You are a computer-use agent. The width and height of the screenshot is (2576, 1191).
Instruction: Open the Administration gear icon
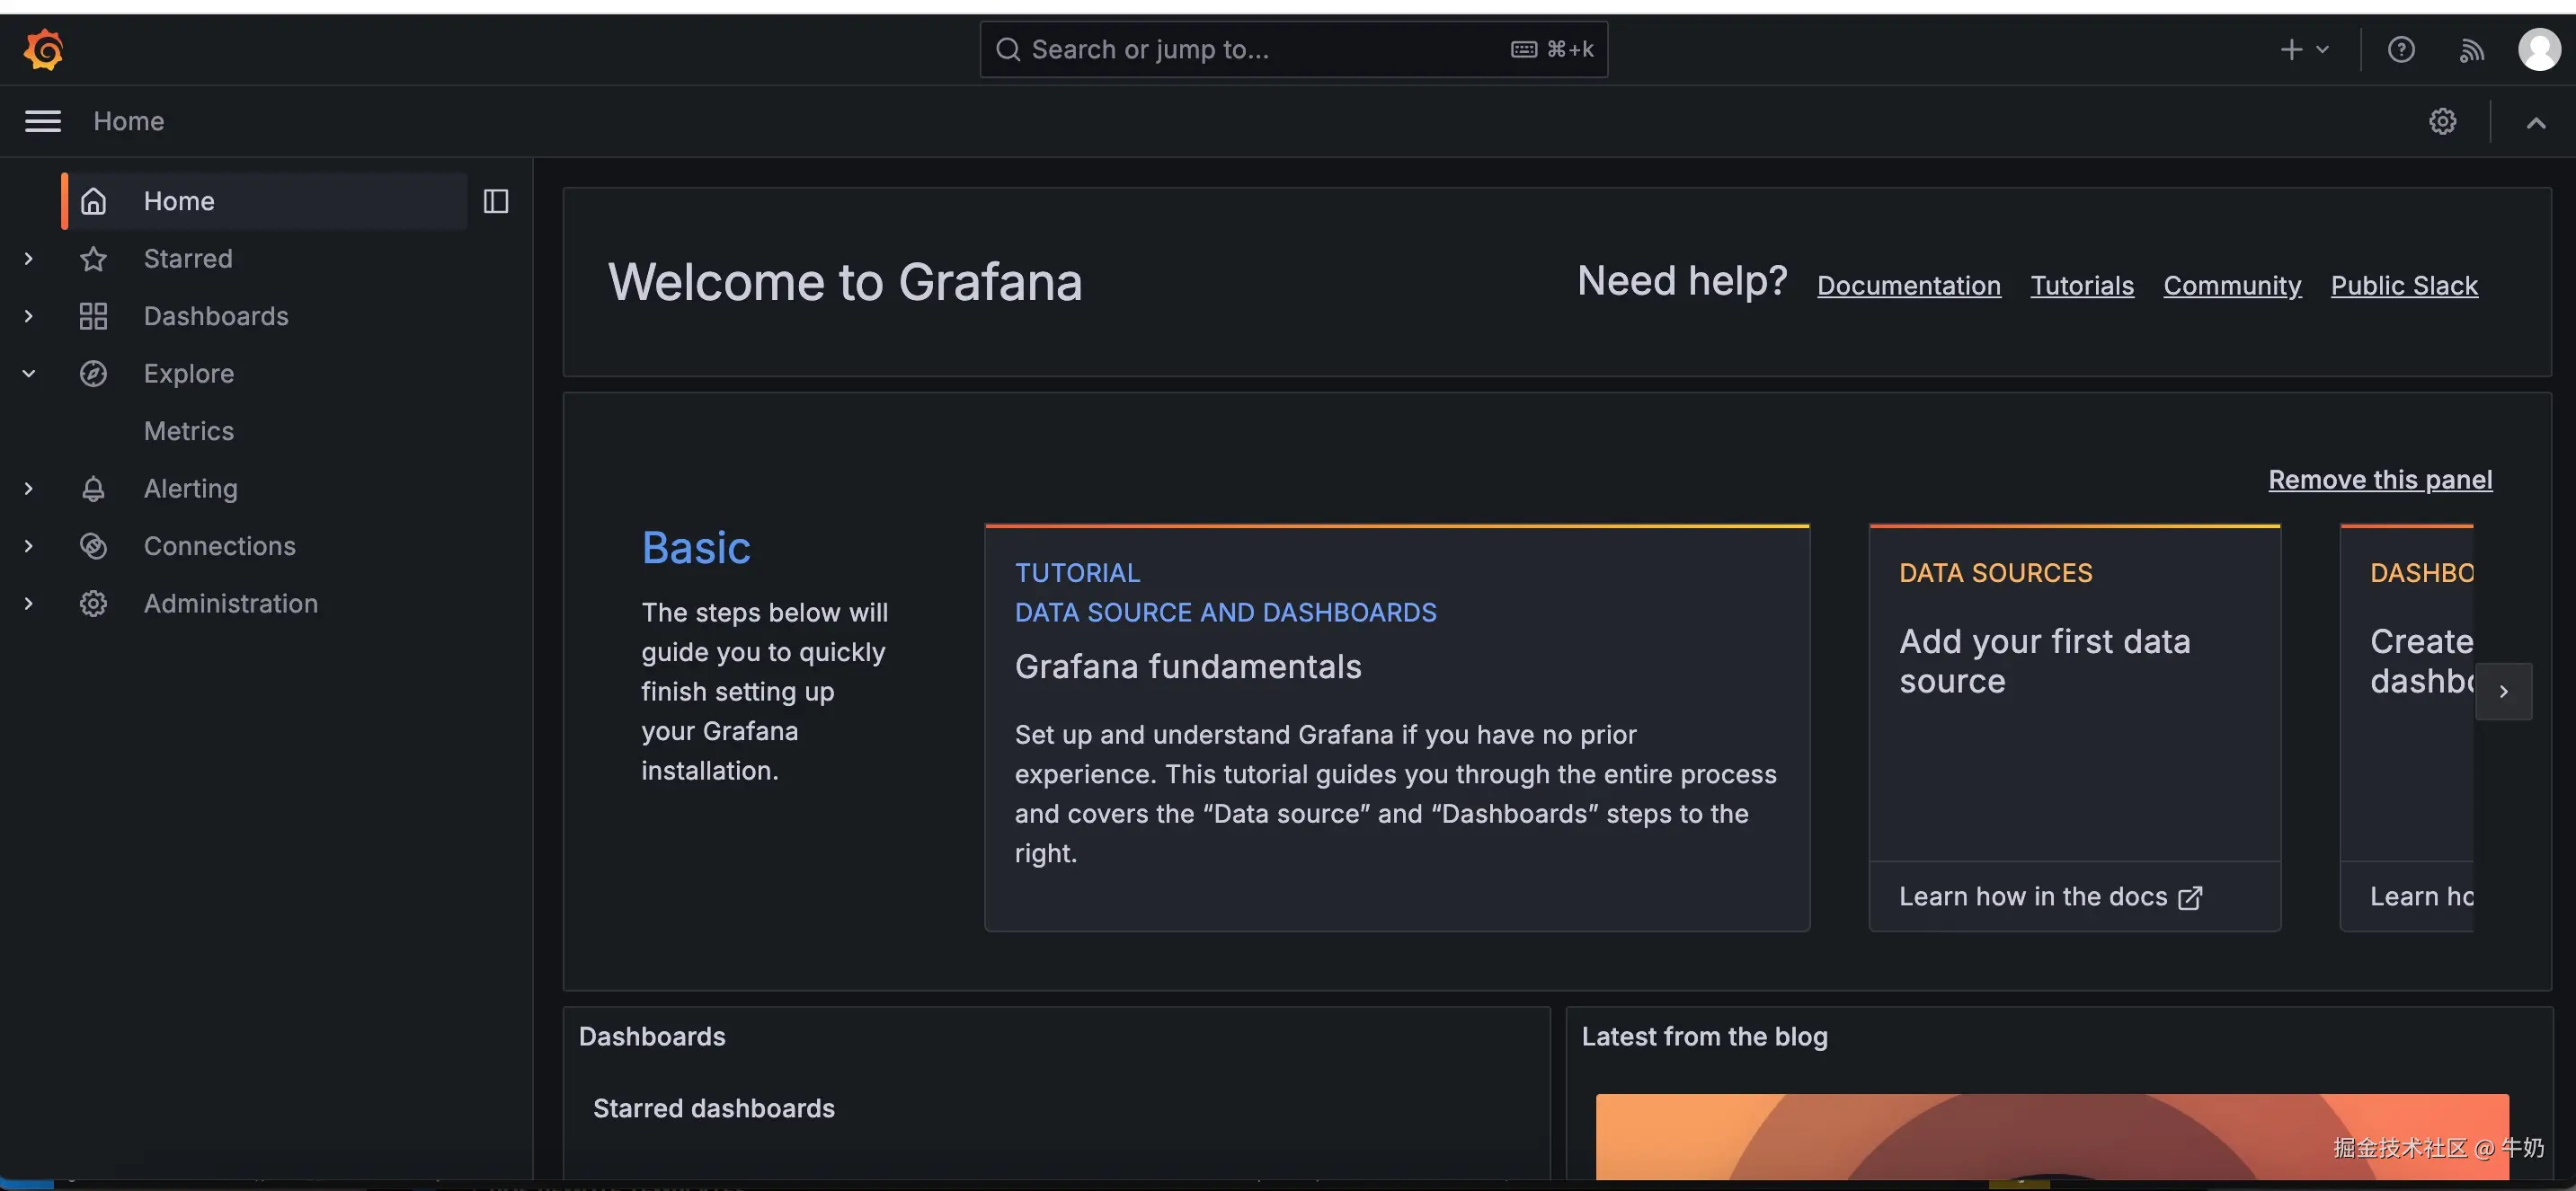point(93,603)
